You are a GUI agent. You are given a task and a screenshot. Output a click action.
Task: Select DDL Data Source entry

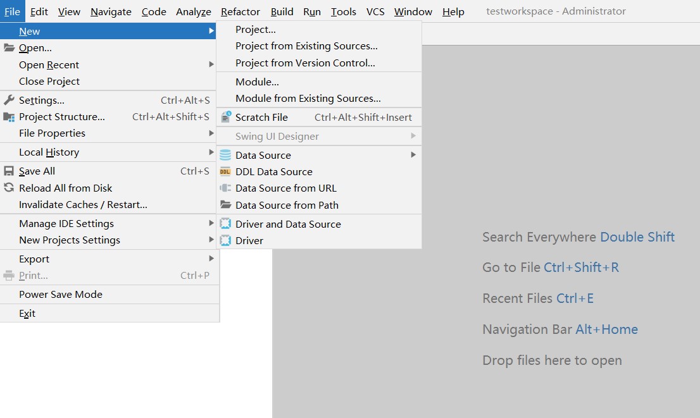point(319,172)
